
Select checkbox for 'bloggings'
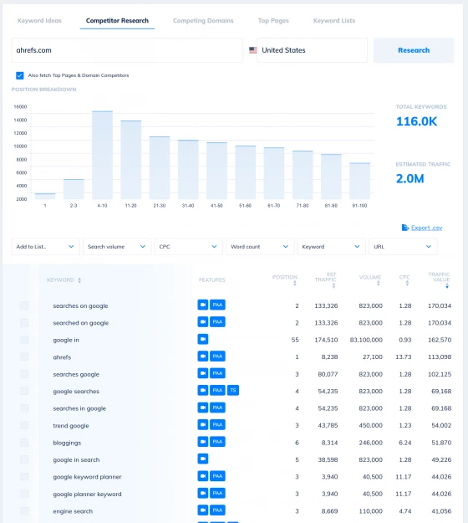tap(24, 443)
